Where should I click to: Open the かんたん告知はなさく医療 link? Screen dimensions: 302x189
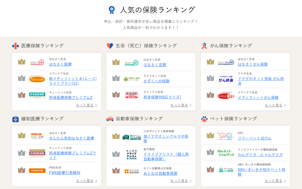pyautogui.click(x=72, y=138)
